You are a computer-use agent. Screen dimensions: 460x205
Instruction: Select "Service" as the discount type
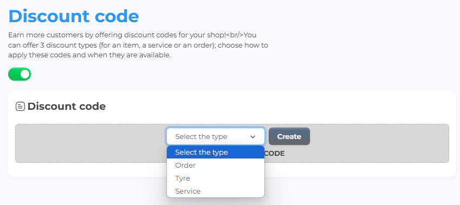tap(216, 191)
